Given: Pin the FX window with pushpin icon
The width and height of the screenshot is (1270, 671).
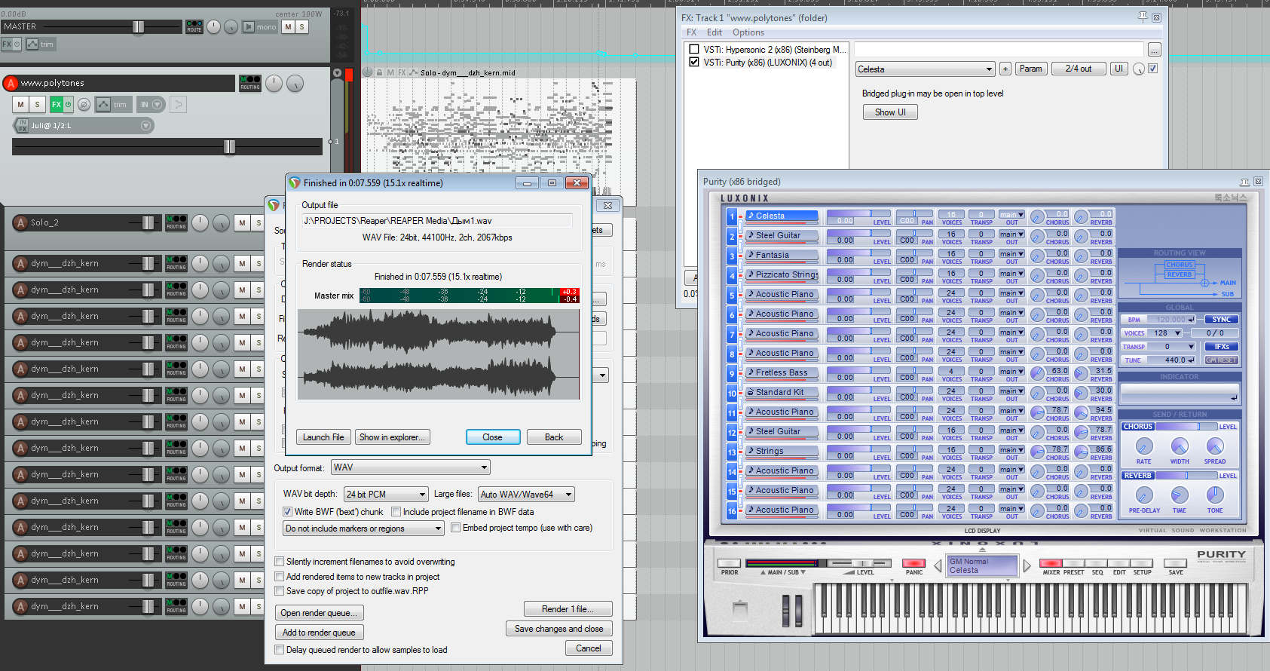Looking at the screenshot, I should tap(1143, 17).
